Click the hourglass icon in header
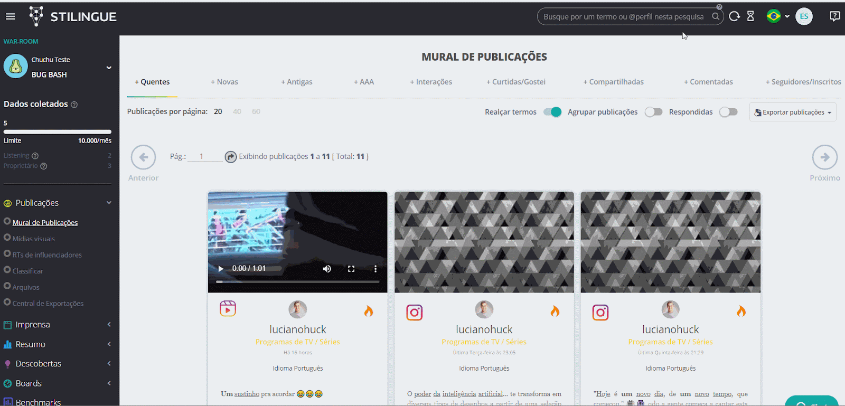 coord(750,16)
